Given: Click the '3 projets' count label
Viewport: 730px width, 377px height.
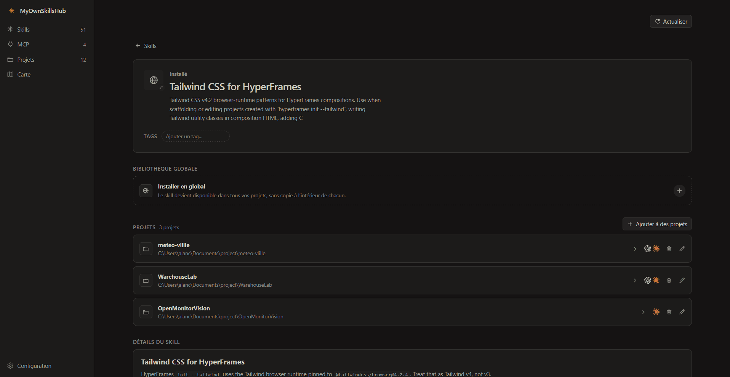Looking at the screenshot, I should tap(169, 227).
